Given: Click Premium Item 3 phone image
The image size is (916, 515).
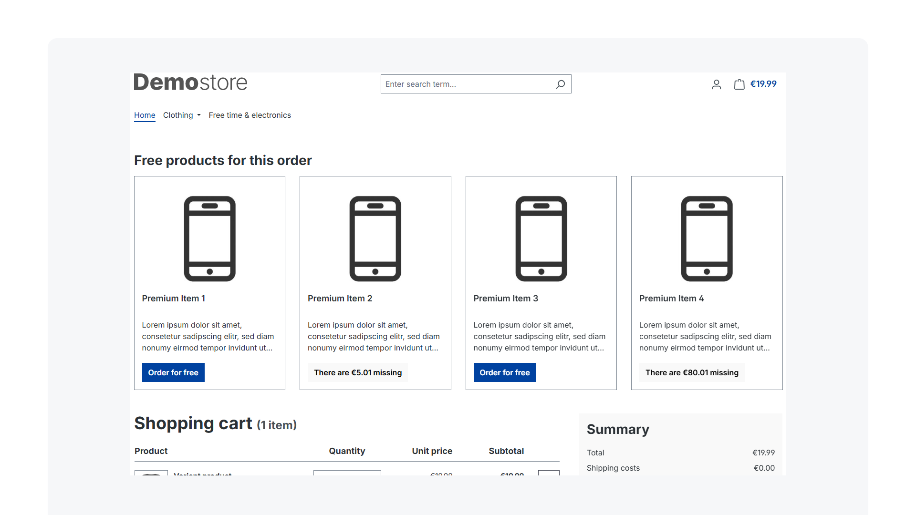Looking at the screenshot, I should (x=541, y=238).
